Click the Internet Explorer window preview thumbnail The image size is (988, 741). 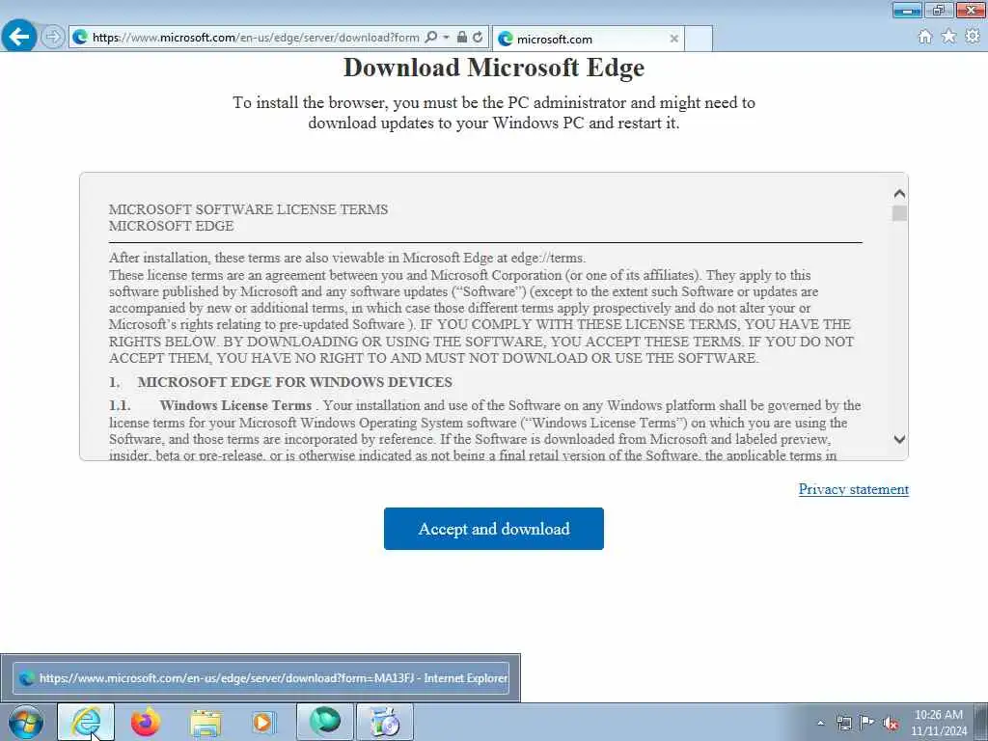(261, 678)
